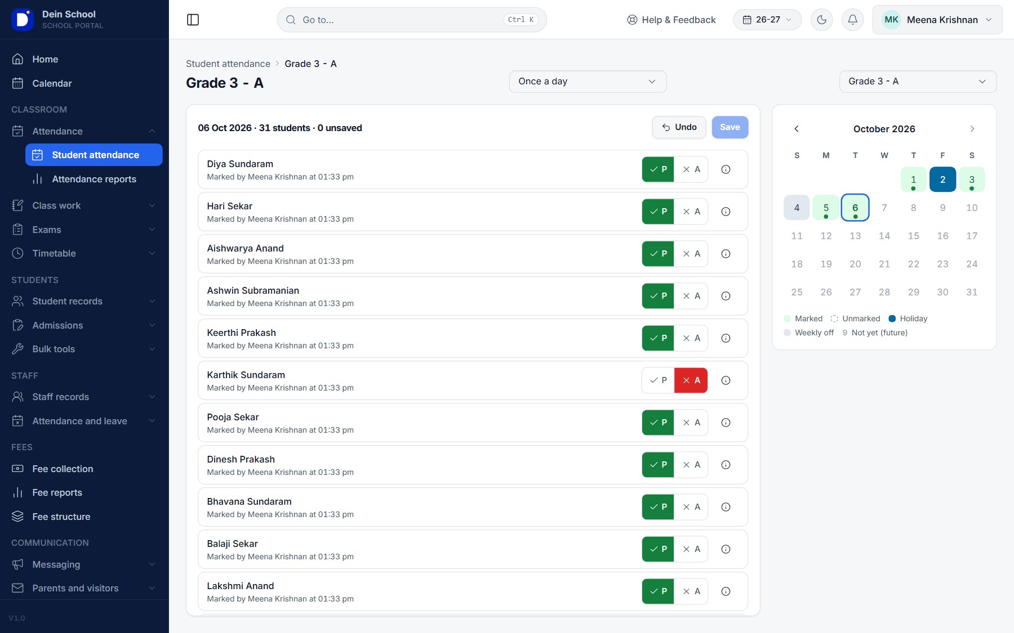
Task: Mark Karthik Sundaram present
Action: (x=658, y=380)
